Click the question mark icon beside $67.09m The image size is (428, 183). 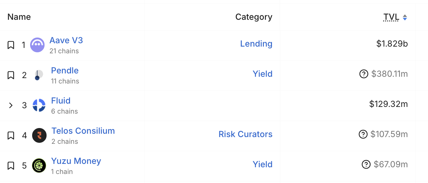[x=366, y=164]
